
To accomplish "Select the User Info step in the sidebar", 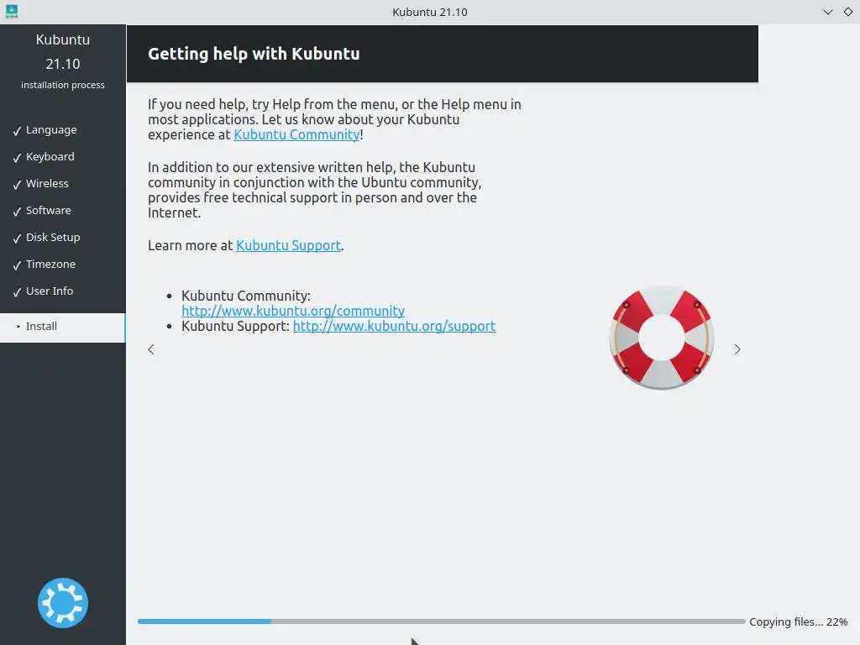I will click(50, 291).
